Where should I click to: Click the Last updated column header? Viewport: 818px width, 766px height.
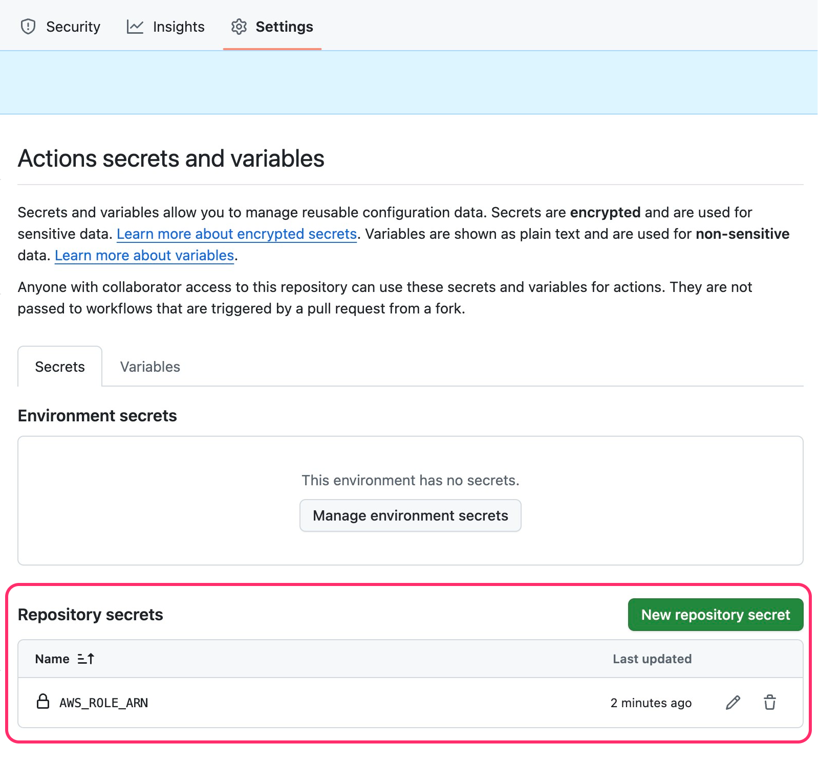click(652, 659)
